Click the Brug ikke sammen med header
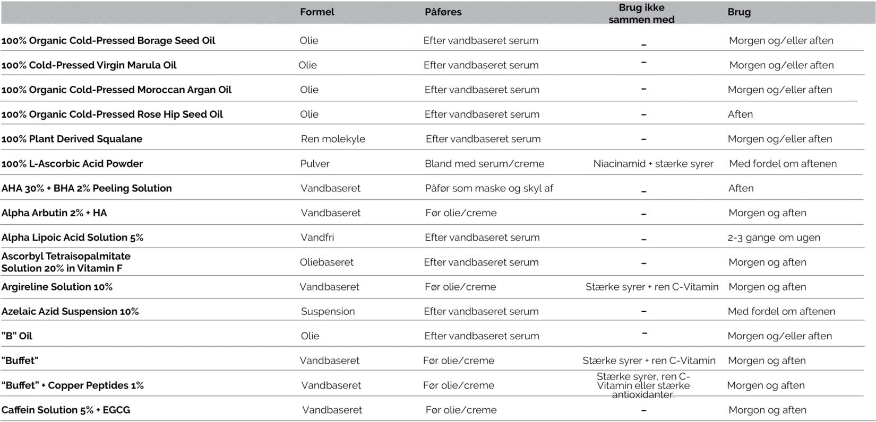876x422 pixels. tap(641, 14)
